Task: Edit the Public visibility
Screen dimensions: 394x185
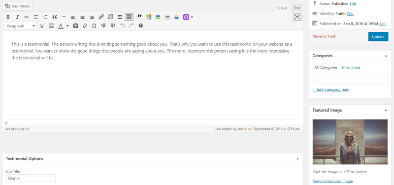Action: (350, 14)
